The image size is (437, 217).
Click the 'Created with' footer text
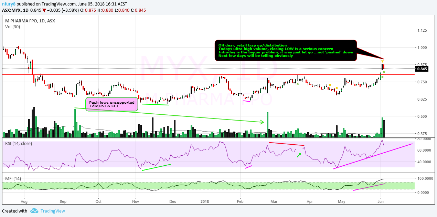(14, 211)
